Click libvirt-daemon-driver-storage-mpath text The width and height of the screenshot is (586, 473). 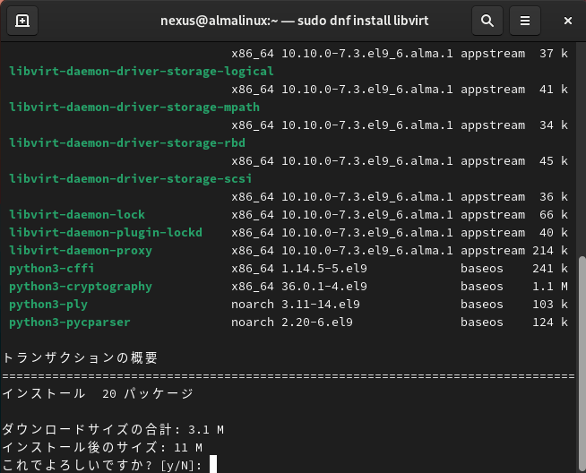tap(134, 107)
